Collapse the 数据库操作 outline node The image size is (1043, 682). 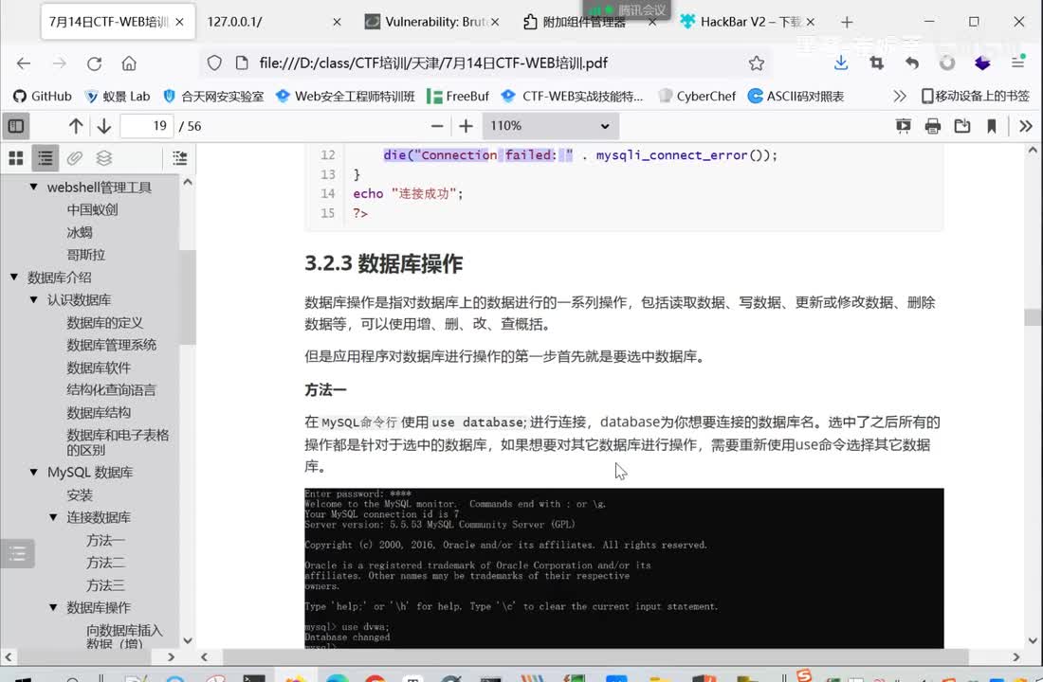(53, 607)
